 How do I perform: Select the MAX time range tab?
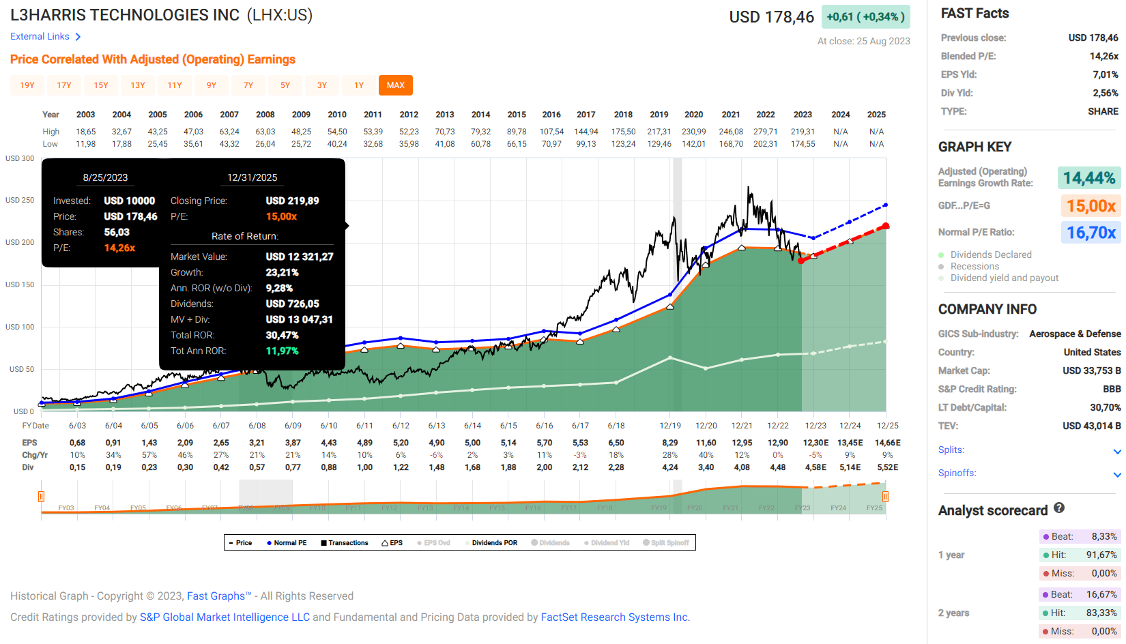pyautogui.click(x=396, y=85)
